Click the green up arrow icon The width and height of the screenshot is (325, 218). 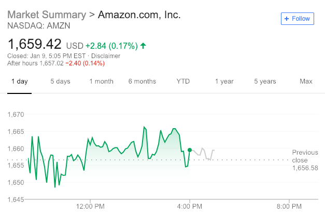click(x=143, y=46)
